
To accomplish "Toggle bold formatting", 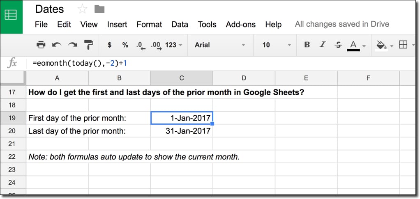I will click(307, 45).
